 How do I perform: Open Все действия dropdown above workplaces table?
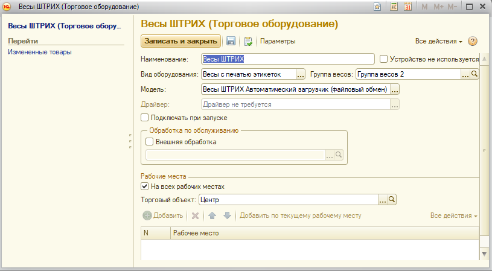[454, 215]
